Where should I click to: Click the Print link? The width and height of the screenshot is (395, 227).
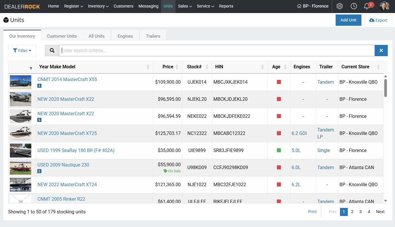312,212
